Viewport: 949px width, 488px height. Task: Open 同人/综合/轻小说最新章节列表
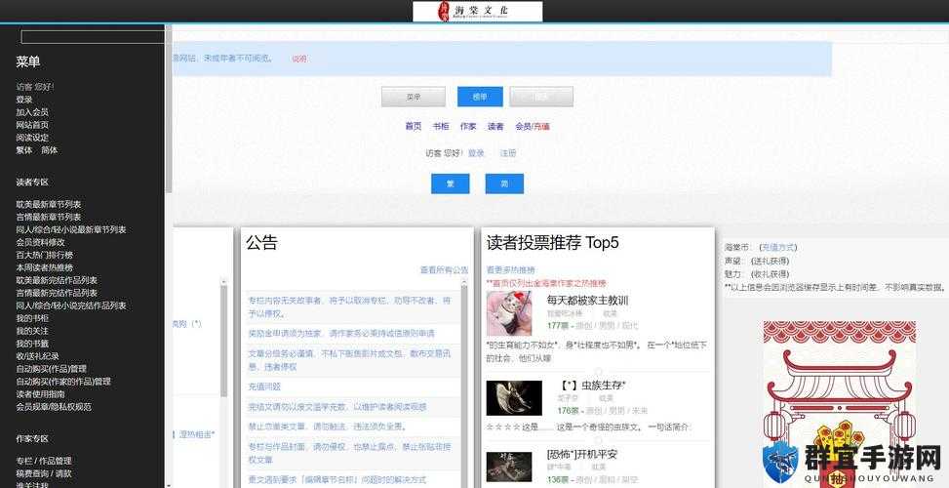(71, 229)
